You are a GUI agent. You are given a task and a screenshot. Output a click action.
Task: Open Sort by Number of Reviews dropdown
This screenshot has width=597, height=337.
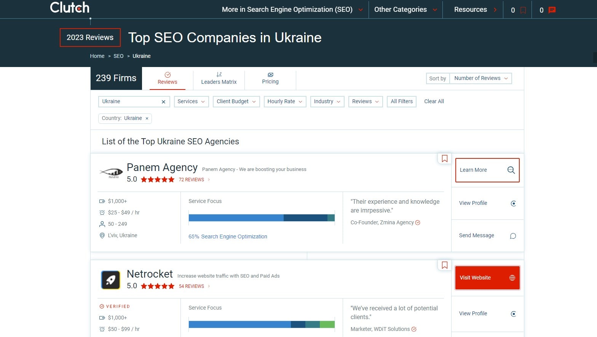pos(480,78)
